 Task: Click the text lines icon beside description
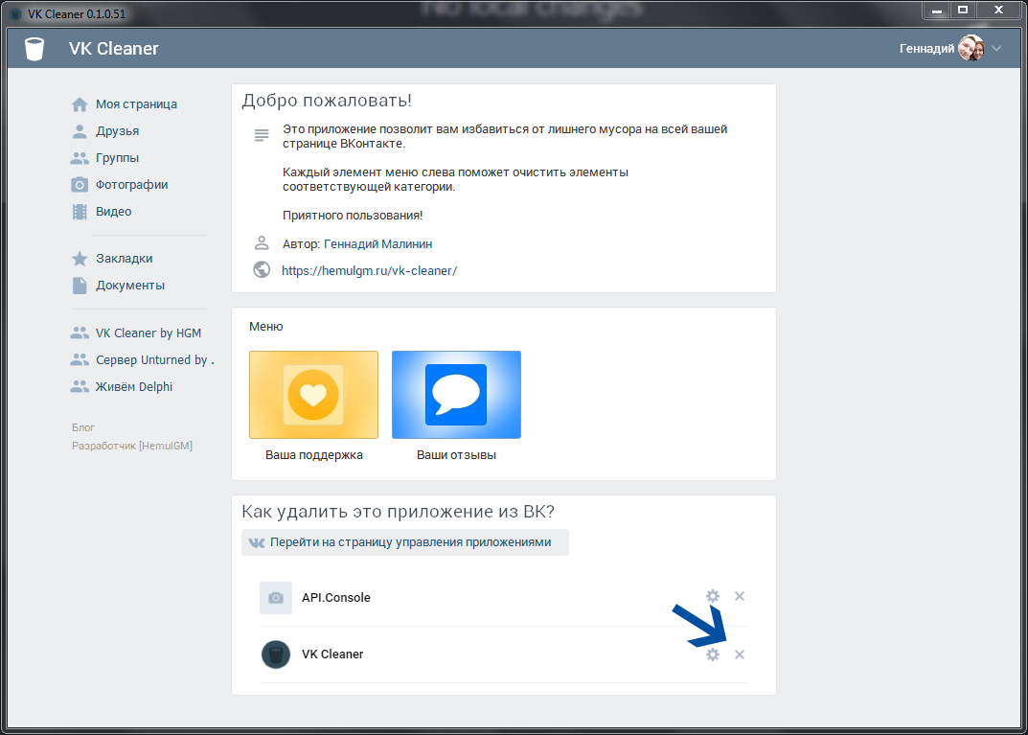[x=262, y=136]
